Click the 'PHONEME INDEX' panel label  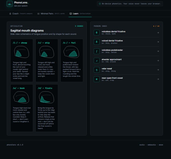pos(100,26)
